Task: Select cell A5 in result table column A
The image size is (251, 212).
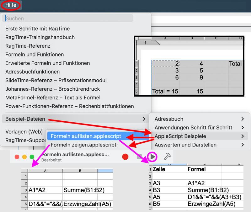Action: (x=169, y=197)
